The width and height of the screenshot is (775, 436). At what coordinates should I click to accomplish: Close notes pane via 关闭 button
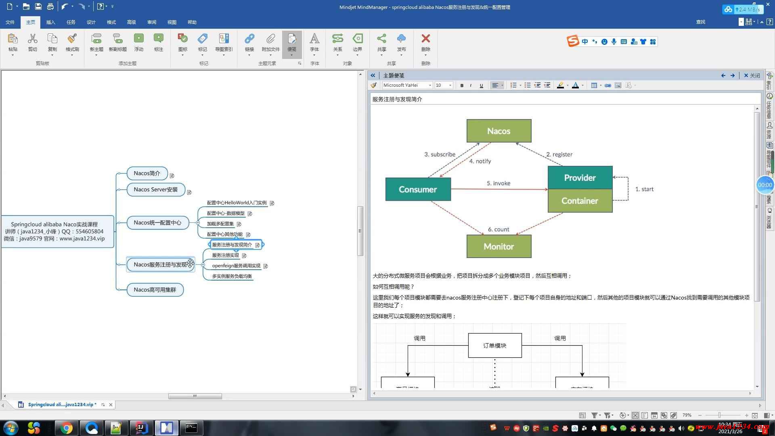click(x=752, y=75)
